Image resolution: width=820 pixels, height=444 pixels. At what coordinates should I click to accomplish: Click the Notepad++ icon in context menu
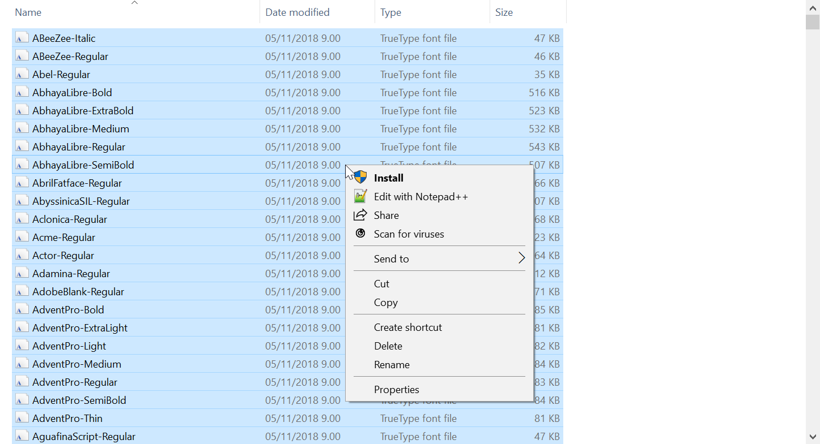pos(360,196)
